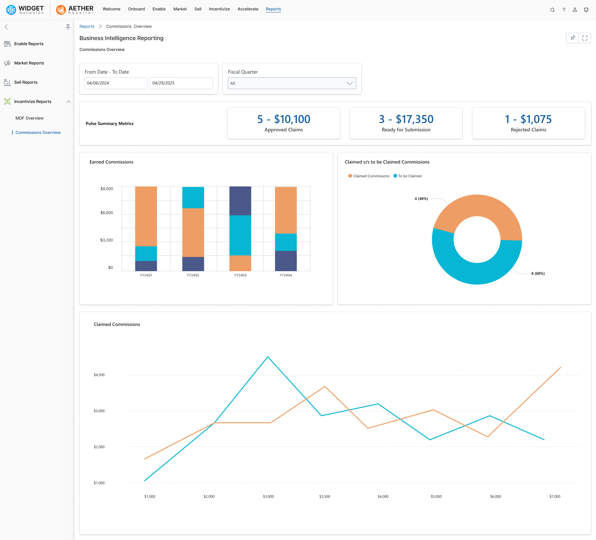This screenshot has height=540, width=596.
Task: Click the notifications bell icon
Action: 586,10
